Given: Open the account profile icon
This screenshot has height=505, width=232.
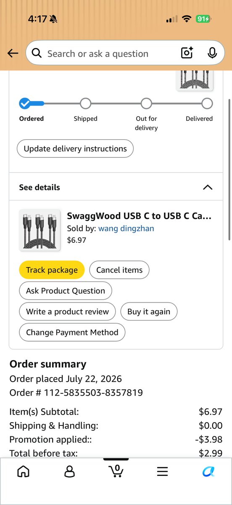Looking at the screenshot, I should 70,472.
